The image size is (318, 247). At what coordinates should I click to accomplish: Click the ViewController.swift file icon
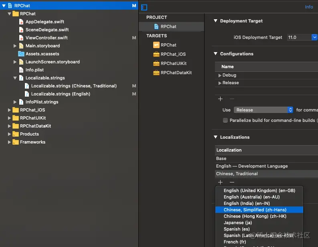pos(21,38)
